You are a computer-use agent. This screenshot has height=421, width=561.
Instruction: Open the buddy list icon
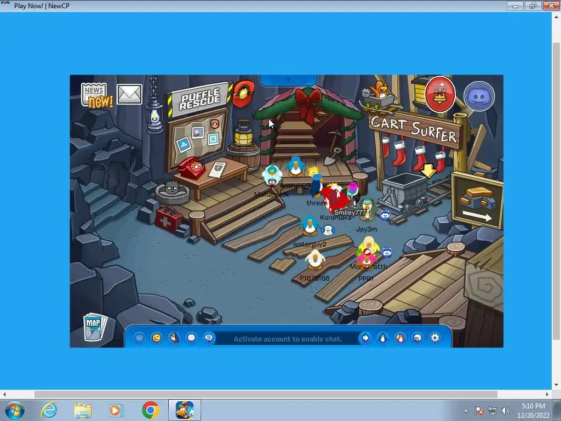[400, 338]
